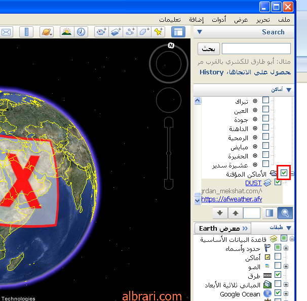Click the search text input field

coord(256,49)
